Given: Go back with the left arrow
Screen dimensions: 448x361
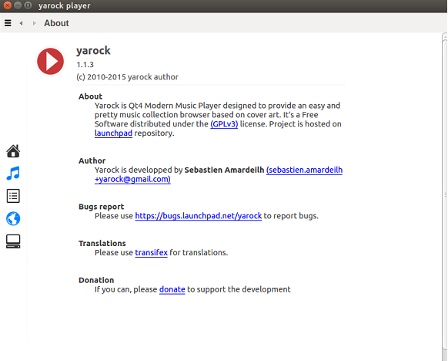Looking at the screenshot, I should coord(21,23).
